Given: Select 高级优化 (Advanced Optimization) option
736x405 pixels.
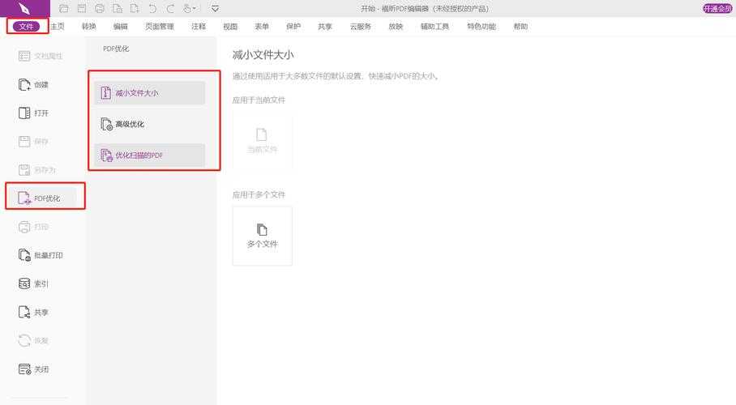Looking at the screenshot, I should 149,125.
